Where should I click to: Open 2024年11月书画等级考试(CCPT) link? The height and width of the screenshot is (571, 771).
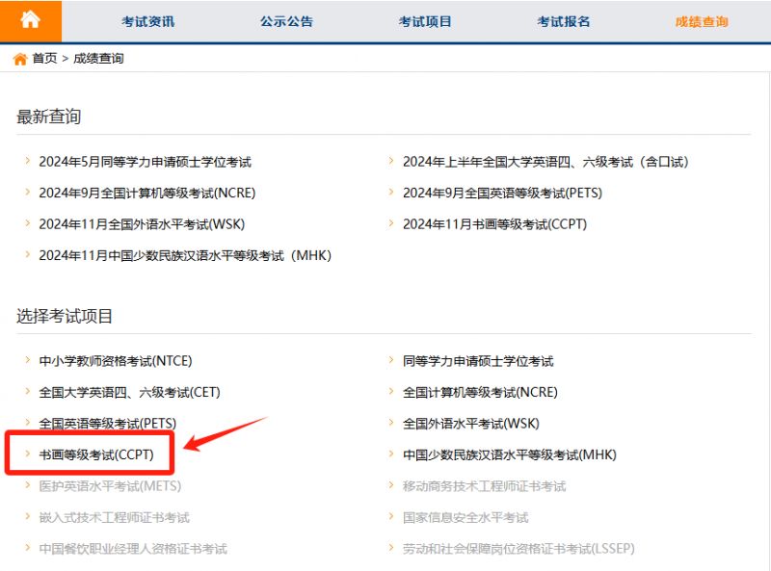pyautogui.click(x=494, y=224)
